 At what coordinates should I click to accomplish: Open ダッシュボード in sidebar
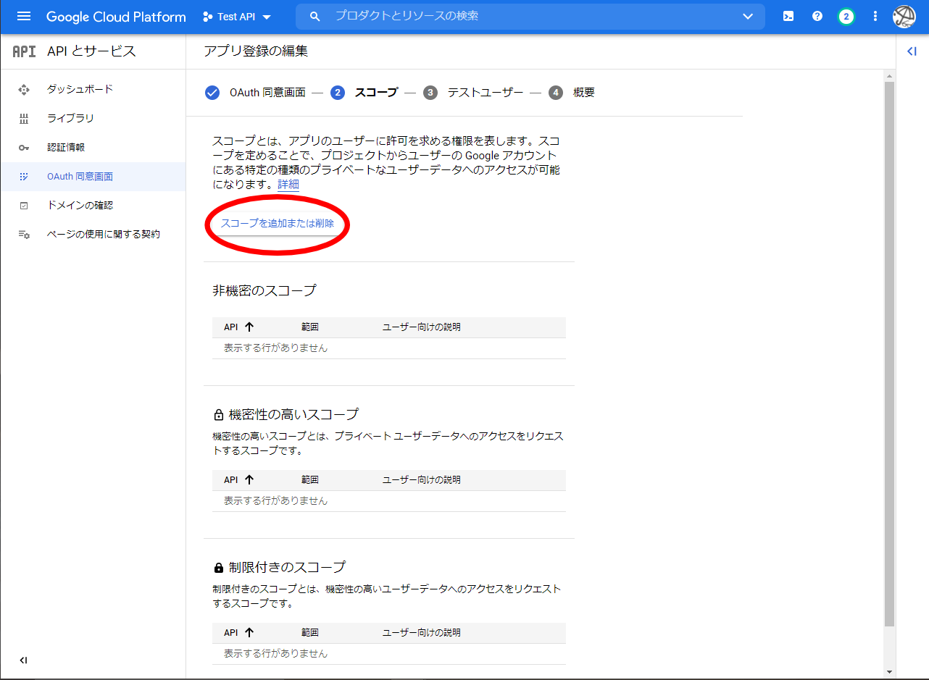[93, 89]
